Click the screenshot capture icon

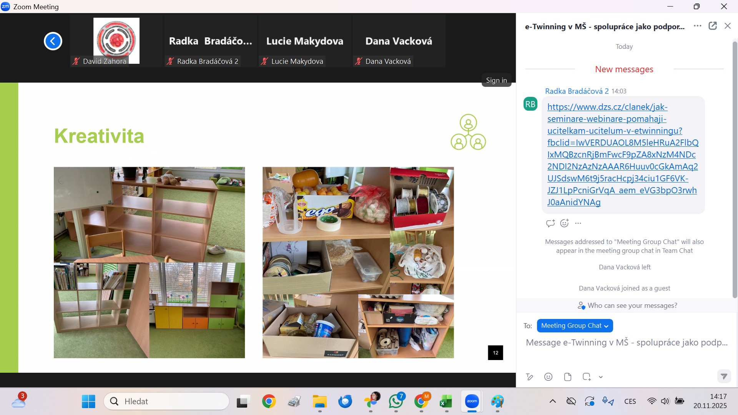pyautogui.click(x=587, y=377)
